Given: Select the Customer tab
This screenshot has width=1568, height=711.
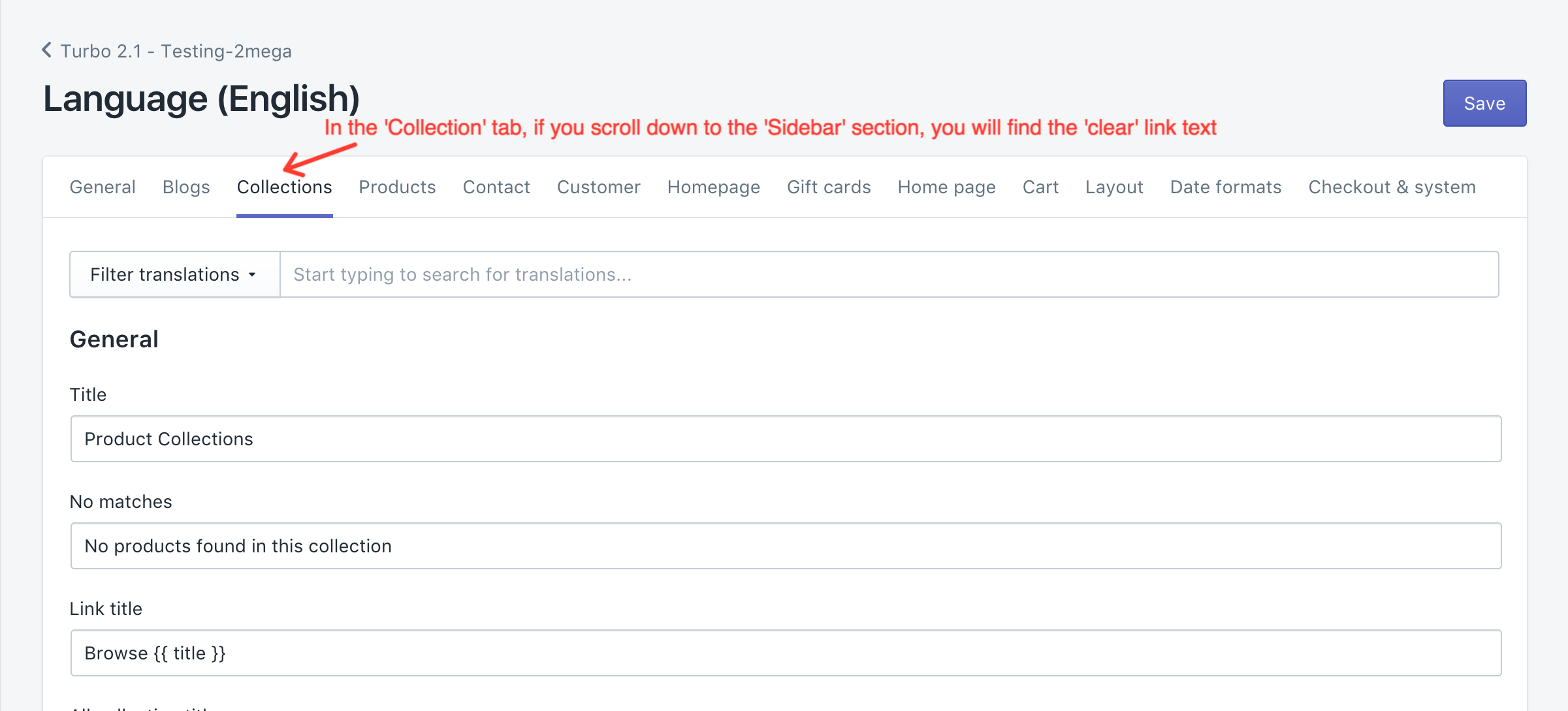Looking at the screenshot, I should point(598,187).
